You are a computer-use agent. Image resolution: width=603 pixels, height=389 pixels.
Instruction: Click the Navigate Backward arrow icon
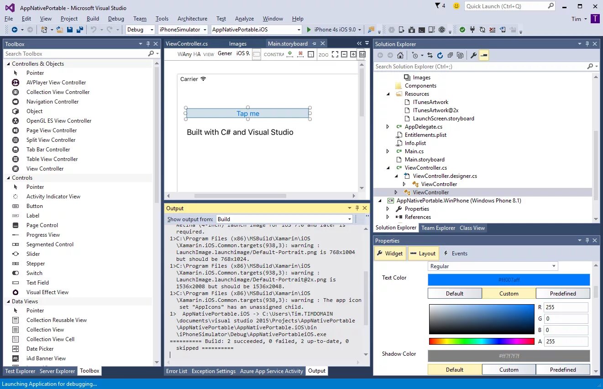click(15, 30)
